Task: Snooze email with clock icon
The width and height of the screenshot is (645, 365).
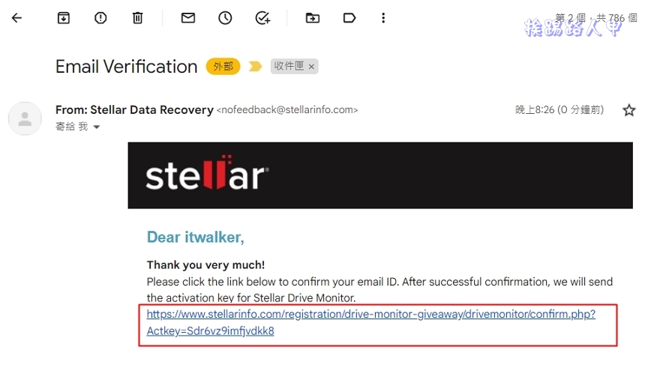Action: 225,18
